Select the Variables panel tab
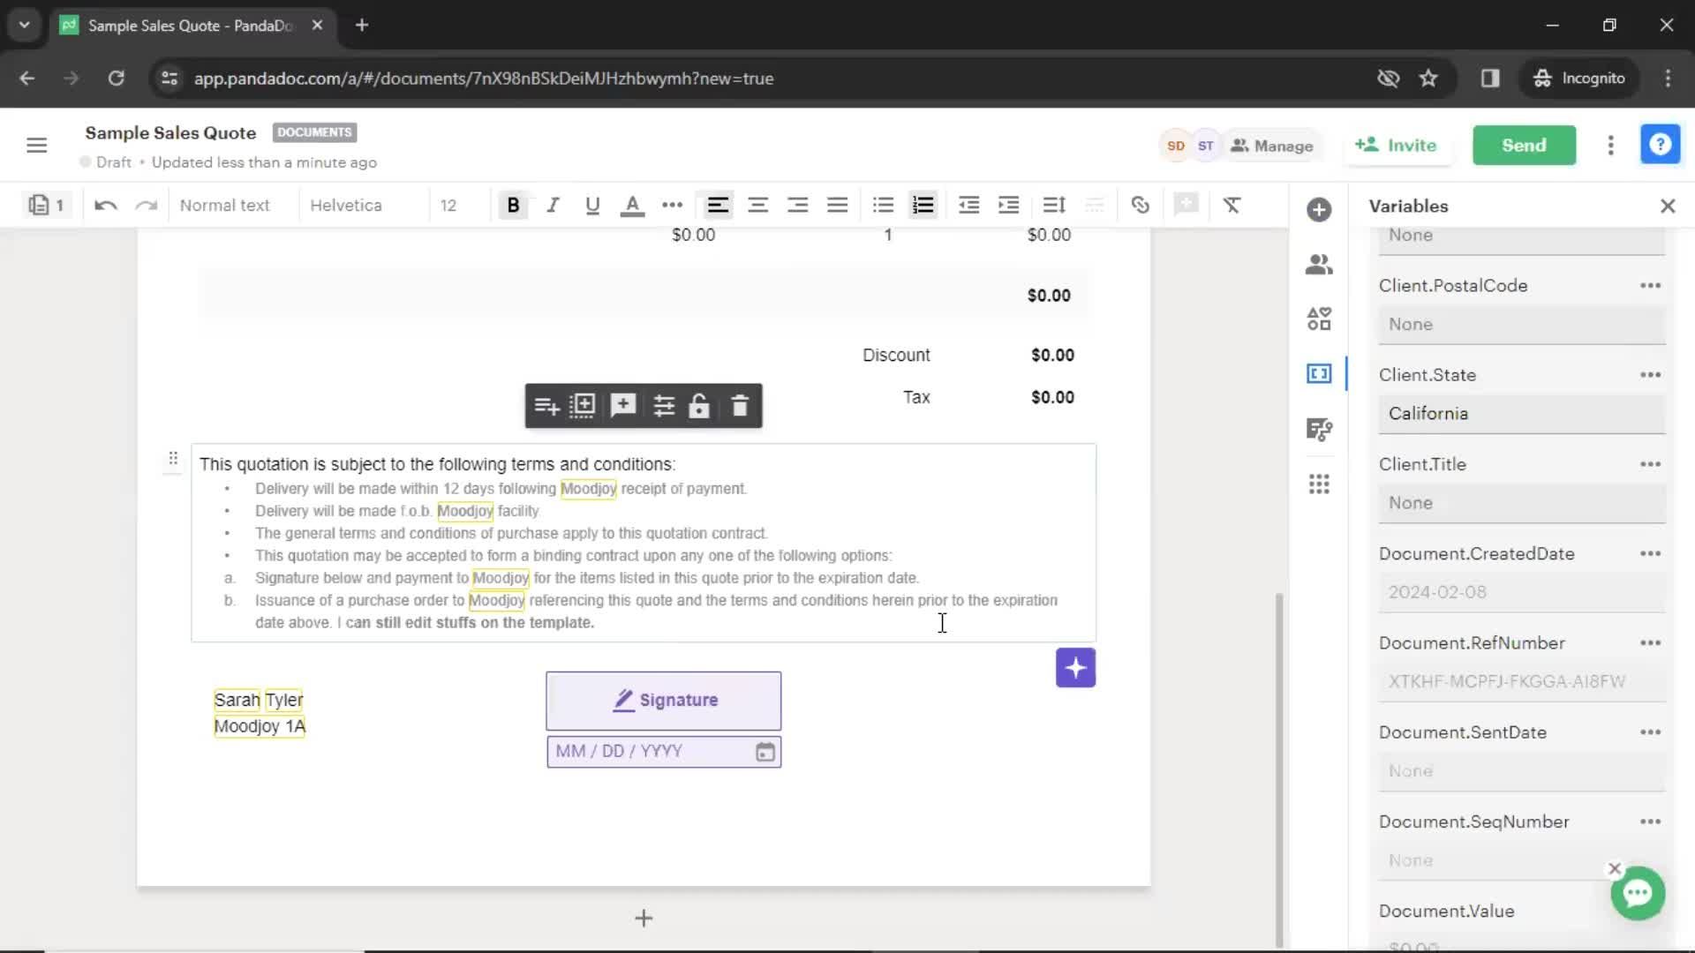The image size is (1695, 953). (x=1319, y=373)
